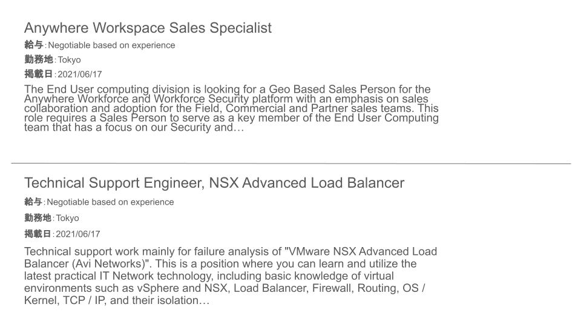Open Technical Support Engineer, NSX Advanced Load Balancer

point(214,183)
